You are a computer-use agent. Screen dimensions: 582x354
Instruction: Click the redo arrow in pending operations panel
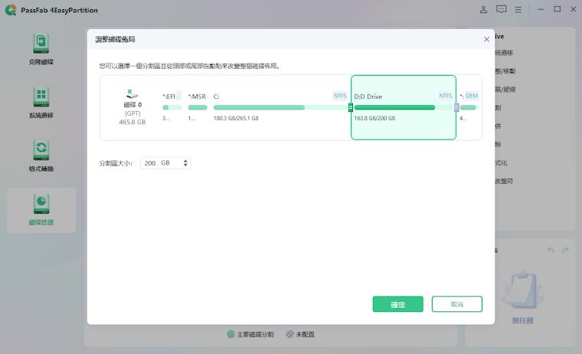click(565, 251)
